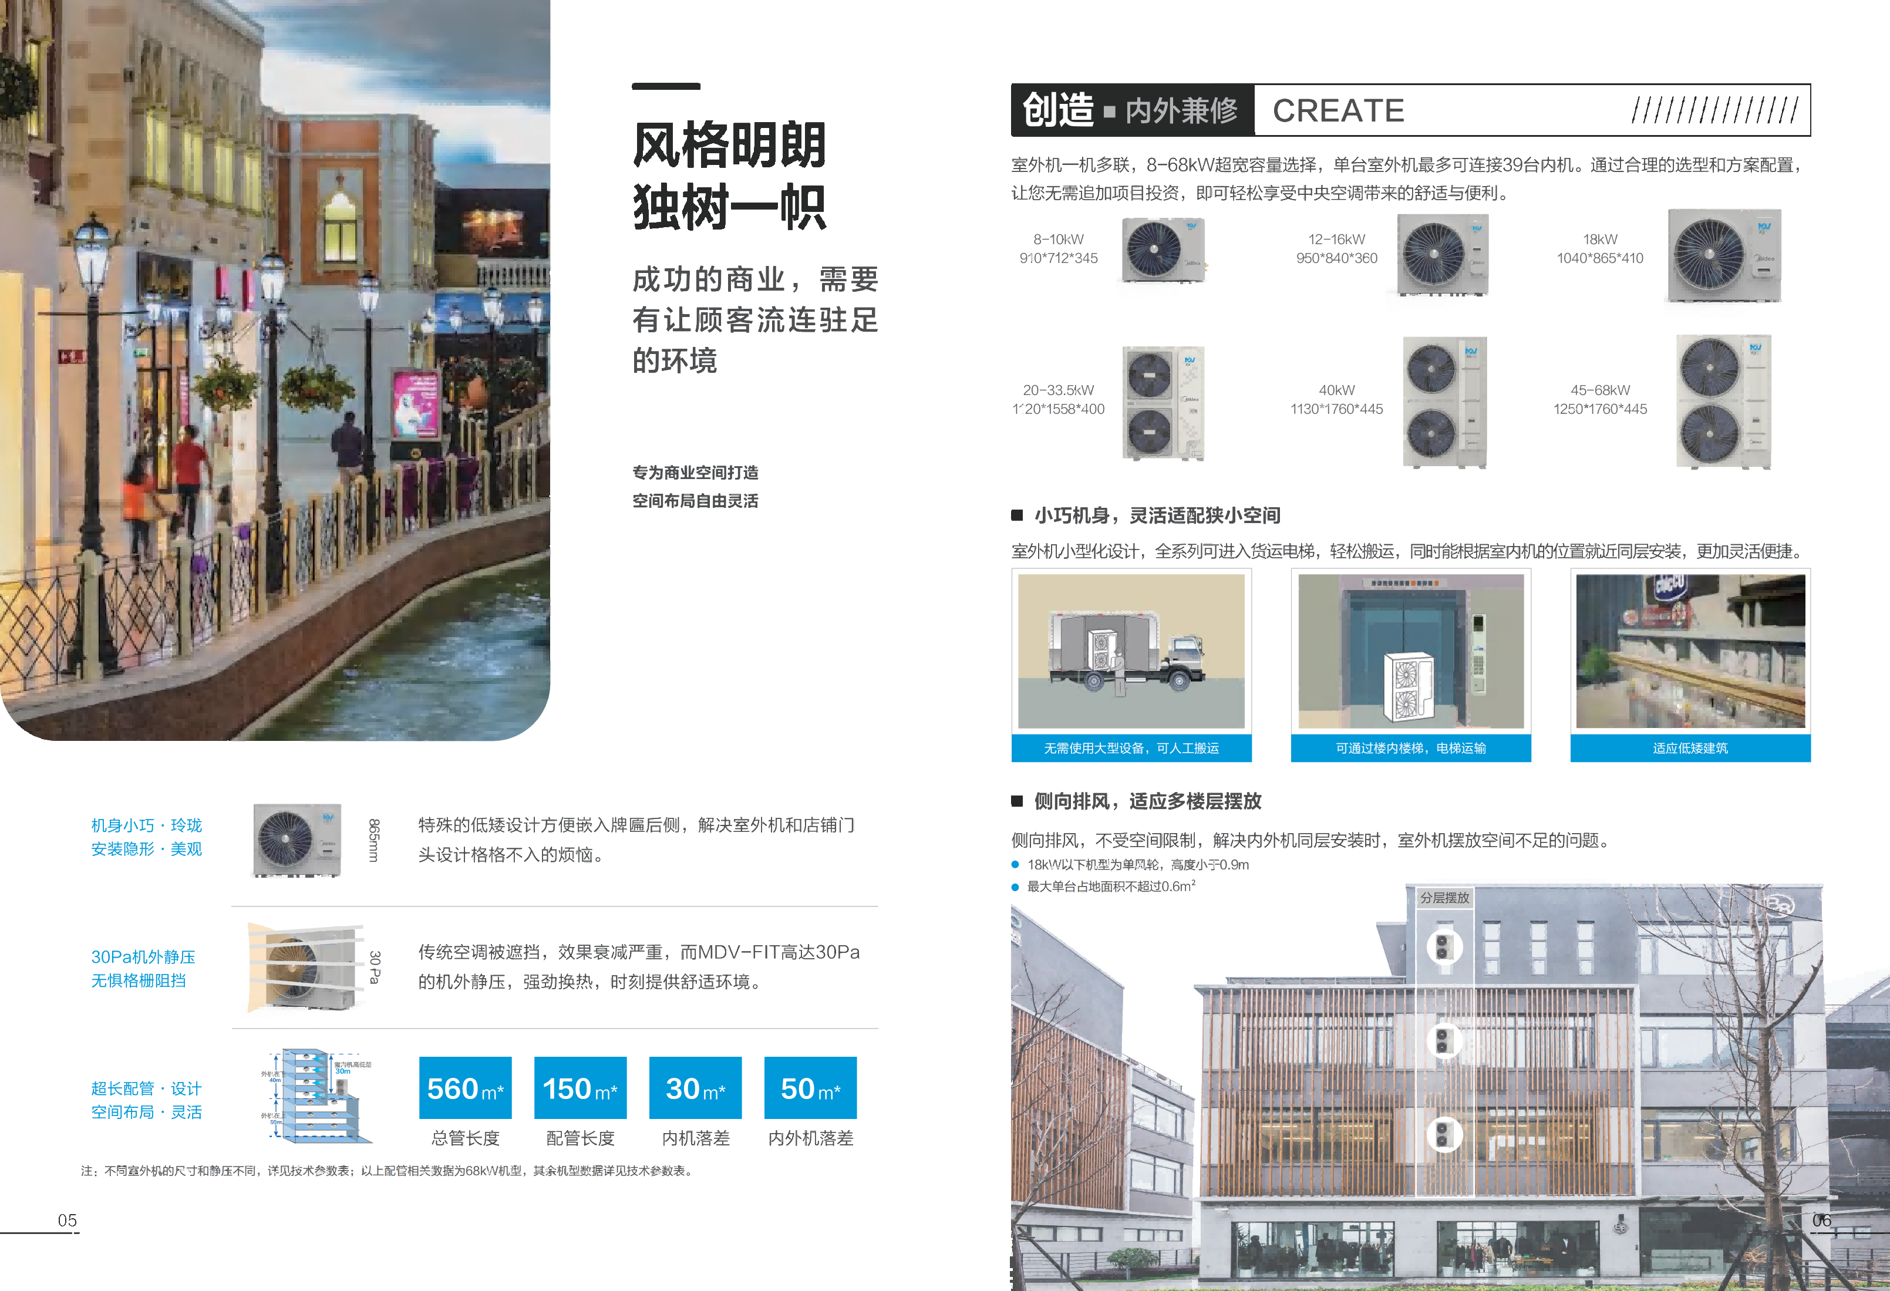
Task: Click the low-rise building photo thumbnail
Action: tap(1690, 651)
